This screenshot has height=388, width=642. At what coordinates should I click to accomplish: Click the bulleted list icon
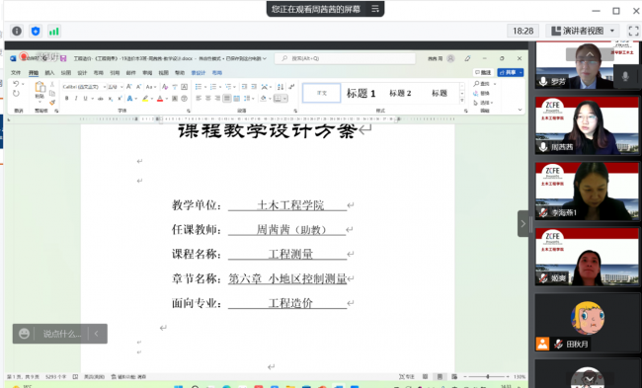199,86
